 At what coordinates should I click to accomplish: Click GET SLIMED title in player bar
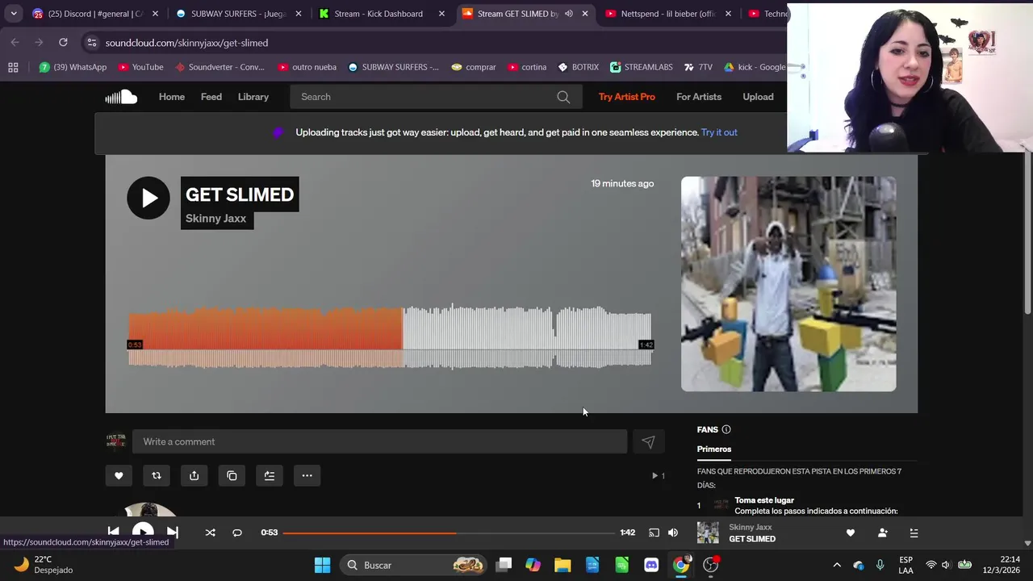[x=752, y=539]
